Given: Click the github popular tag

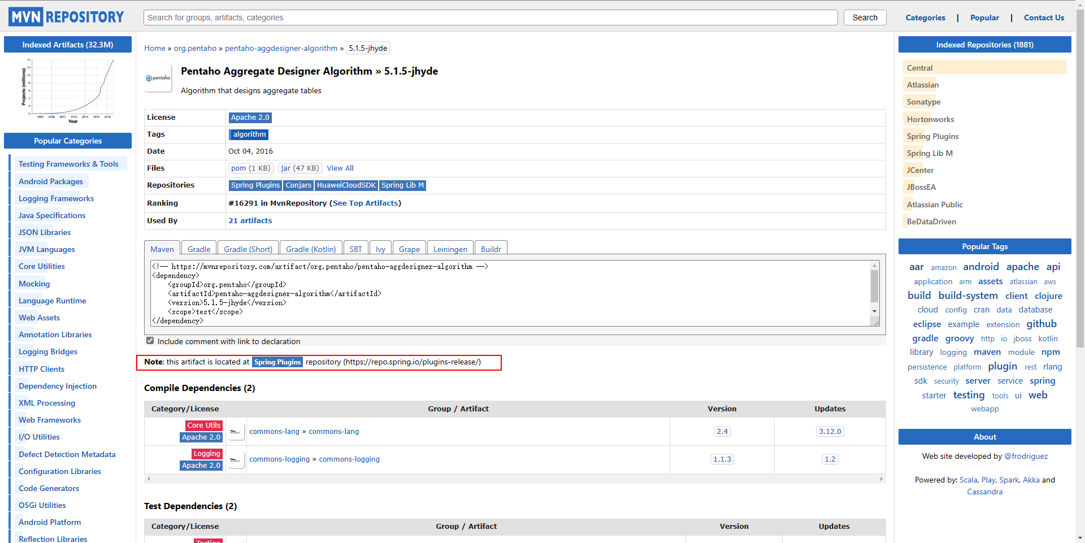Looking at the screenshot, I should point(1041,324).
